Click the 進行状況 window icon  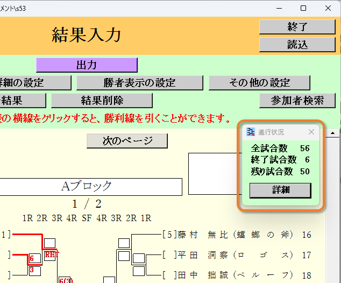click(x=250, y=132)
